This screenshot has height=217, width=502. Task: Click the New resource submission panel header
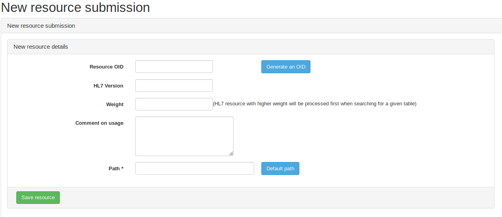pyautogui.click(x=41, y=26)
